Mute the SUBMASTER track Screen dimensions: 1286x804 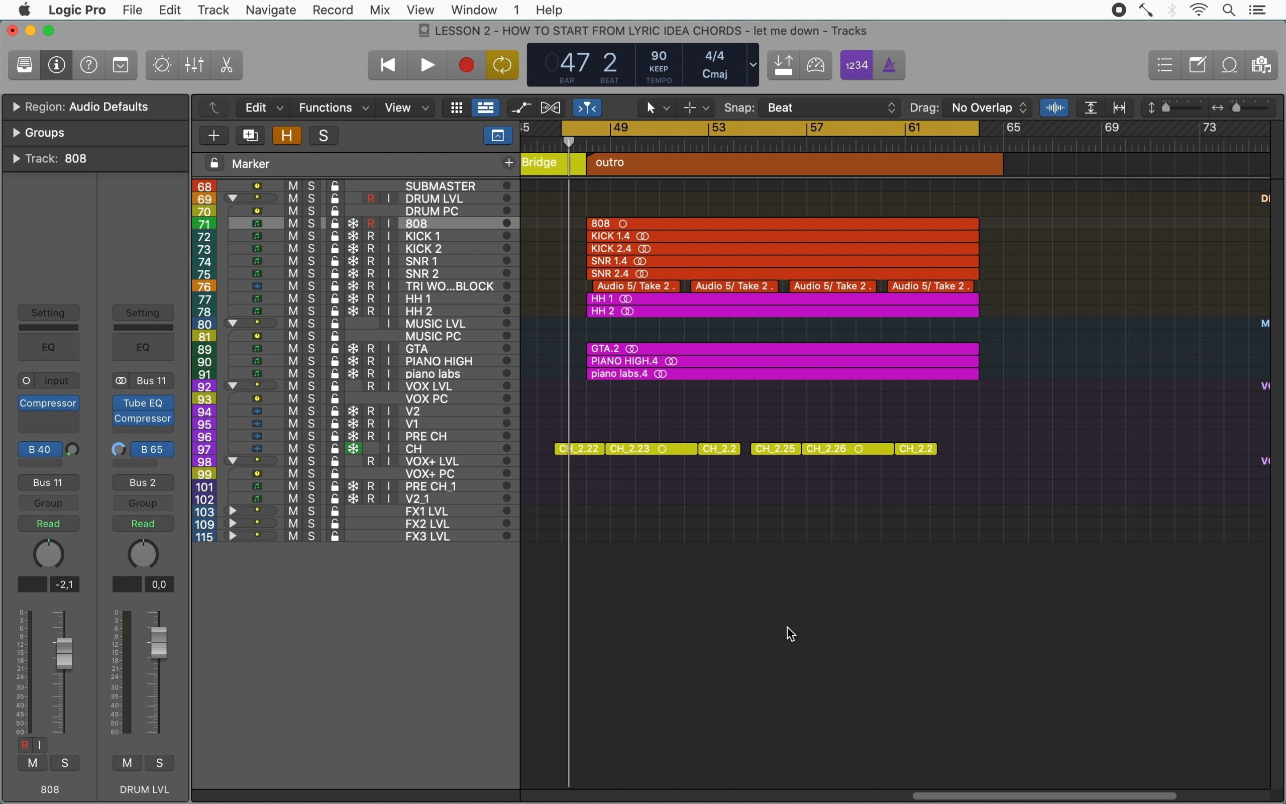point(293,186)
